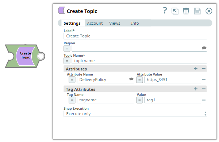This screenshot has width=219, height=142.
Task: Click the Attribute Value field https_3451
Action: click(x=173, y=80)
